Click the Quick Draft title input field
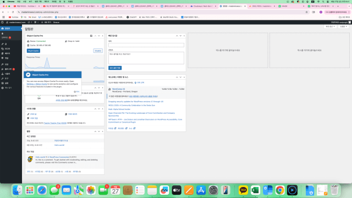Viewport: 352px width, 198px height. pyautogui.click(x=146, y=45)
